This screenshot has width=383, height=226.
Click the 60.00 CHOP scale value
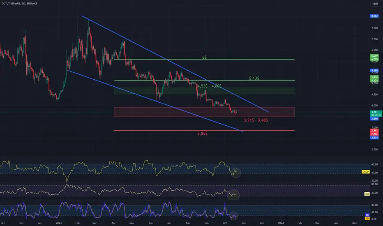click(x=374, y=164)
